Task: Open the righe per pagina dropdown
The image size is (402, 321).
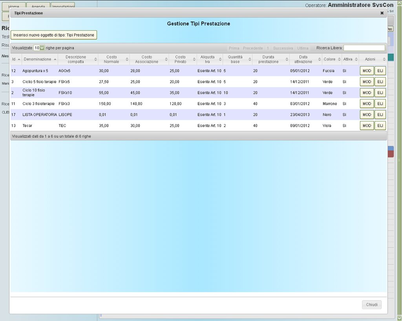Action: pos(39,48)
